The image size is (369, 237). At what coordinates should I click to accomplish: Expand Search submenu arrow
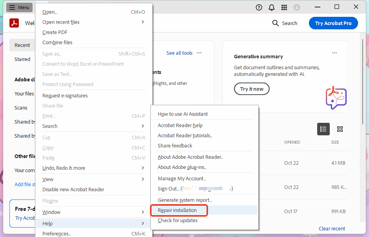coord(143,126)
